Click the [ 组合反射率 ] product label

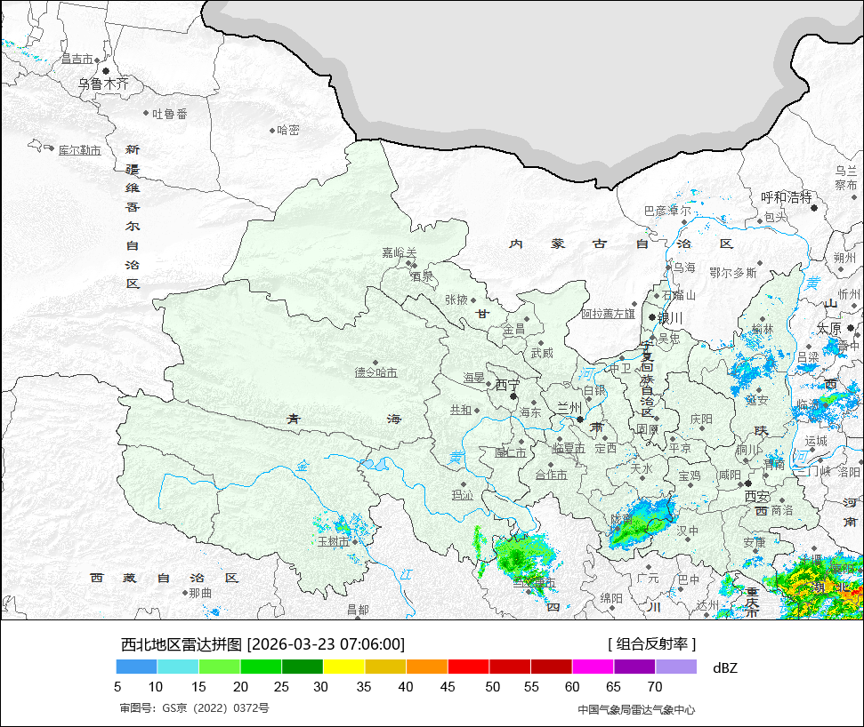(652, 643)
